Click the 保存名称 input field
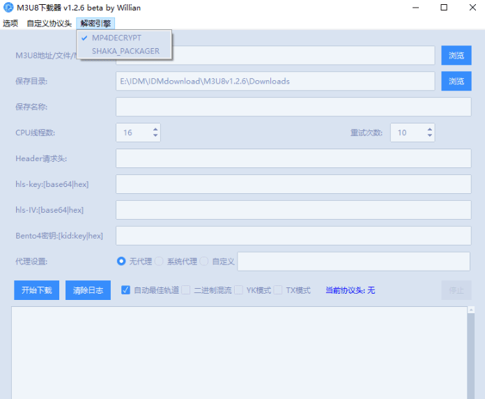485x399 pixels. [x=293, y=107]
